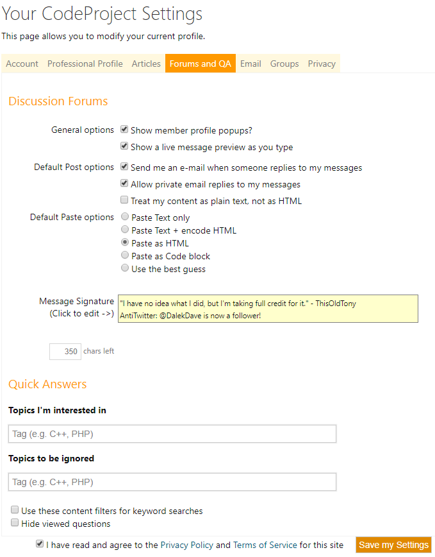Open the Terms of Service link
Screen dimensions: 435x557
(265, 545)
